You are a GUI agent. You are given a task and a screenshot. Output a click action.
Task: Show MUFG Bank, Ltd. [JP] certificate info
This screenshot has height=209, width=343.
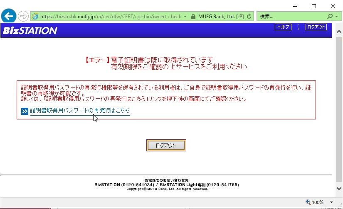tap(221, 17)
